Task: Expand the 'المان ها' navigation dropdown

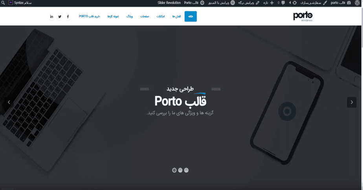Action: pos(176,16)
